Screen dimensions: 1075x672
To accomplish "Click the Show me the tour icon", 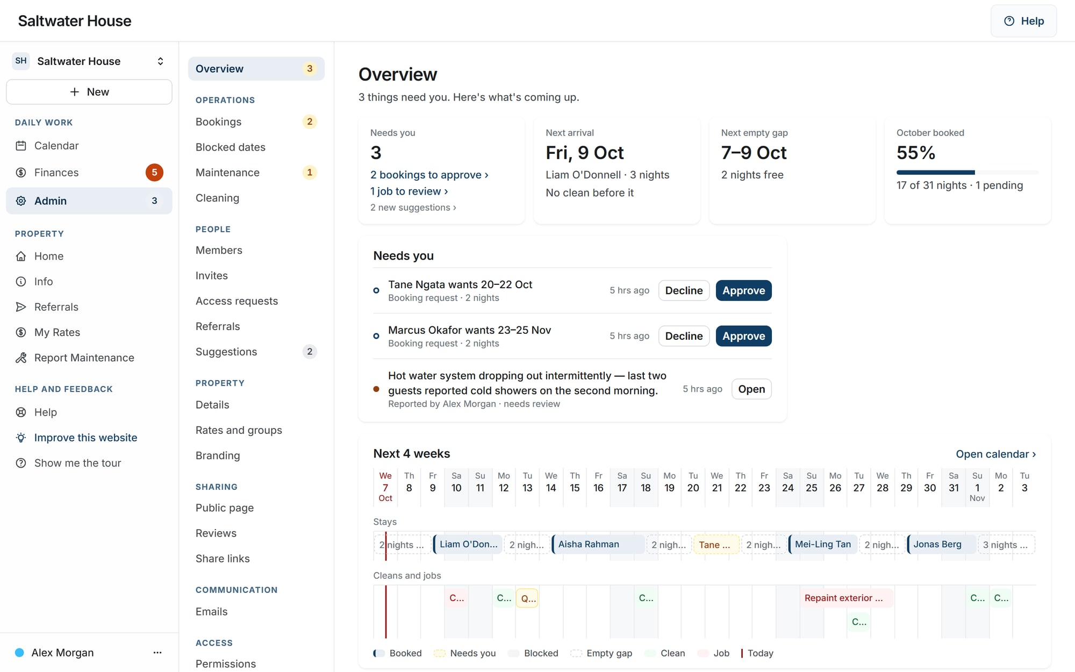I will pyautogui.click(x=21, y=463).
